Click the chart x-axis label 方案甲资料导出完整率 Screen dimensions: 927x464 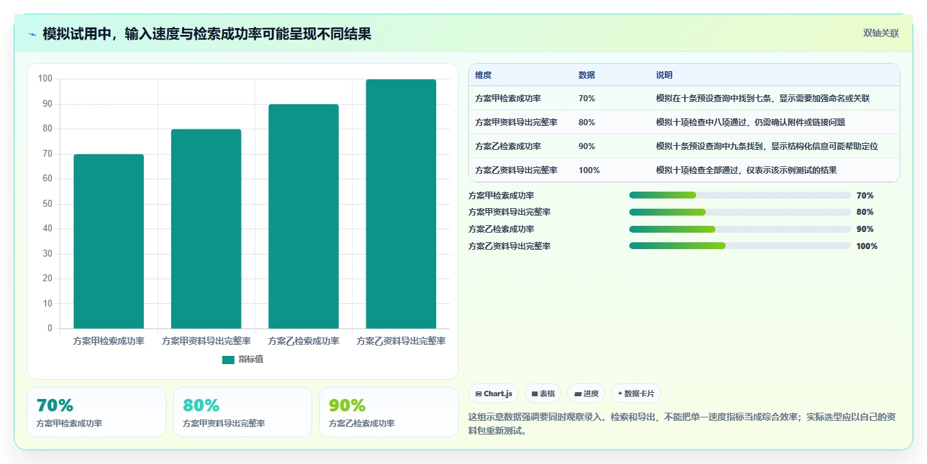click(x=206, y=341)
